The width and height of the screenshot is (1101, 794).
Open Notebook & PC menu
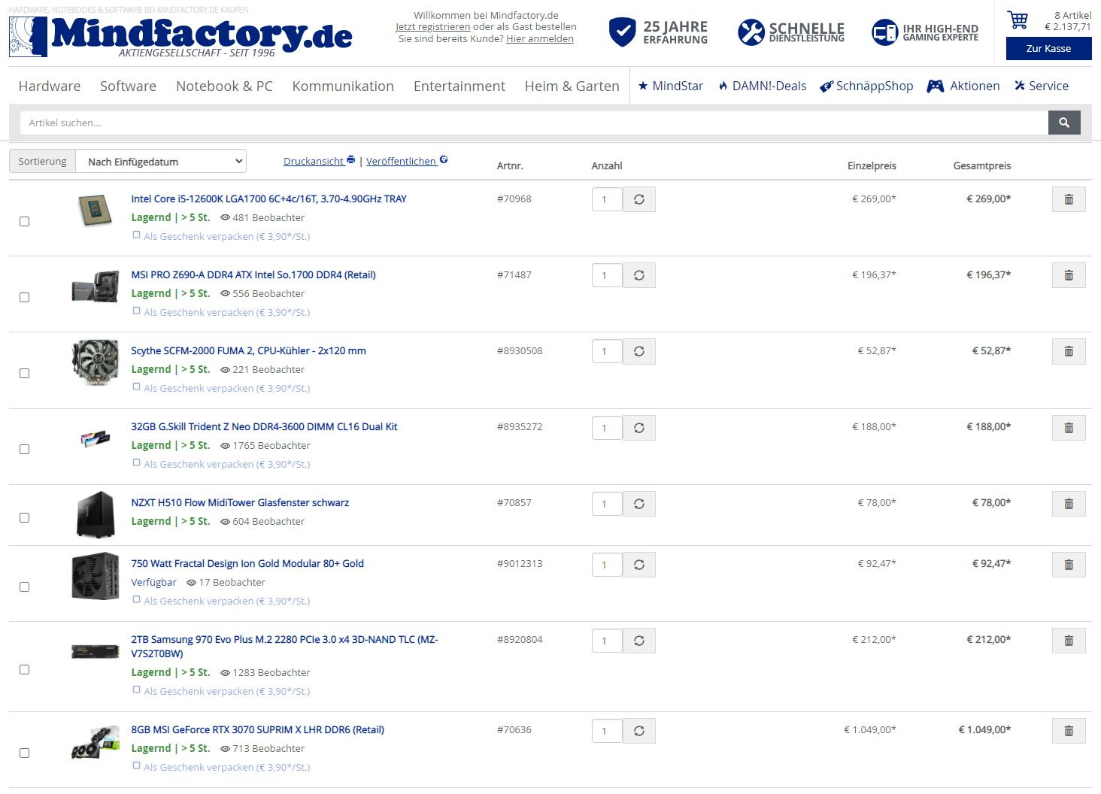[x=224, y=86]
